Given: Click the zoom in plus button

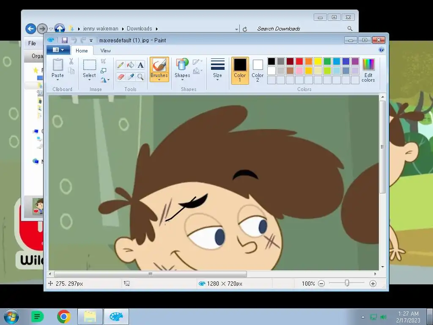Looking at the screenshot, I should click(x=373, y=284).
